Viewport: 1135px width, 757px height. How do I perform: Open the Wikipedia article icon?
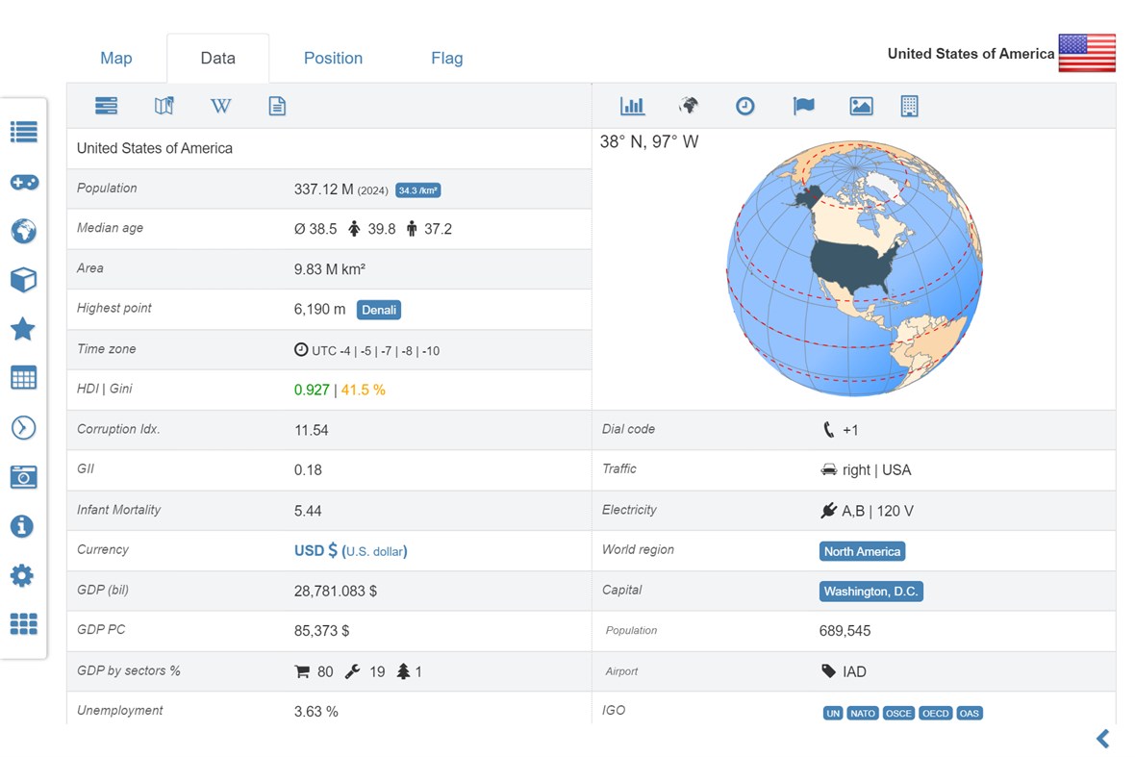click(220, 106)
